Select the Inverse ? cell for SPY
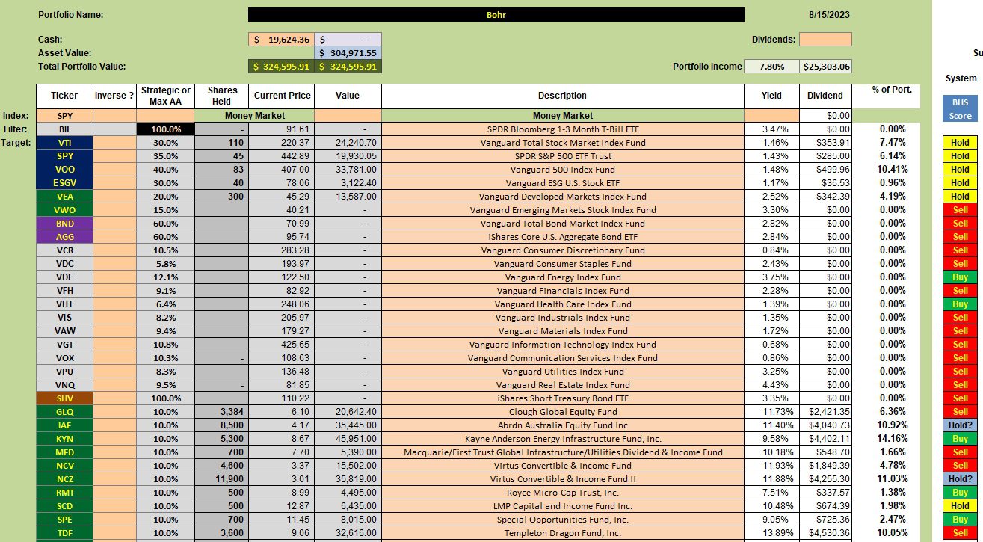The image size is (983, 542). pyautogui.click(x=114, y=156)
